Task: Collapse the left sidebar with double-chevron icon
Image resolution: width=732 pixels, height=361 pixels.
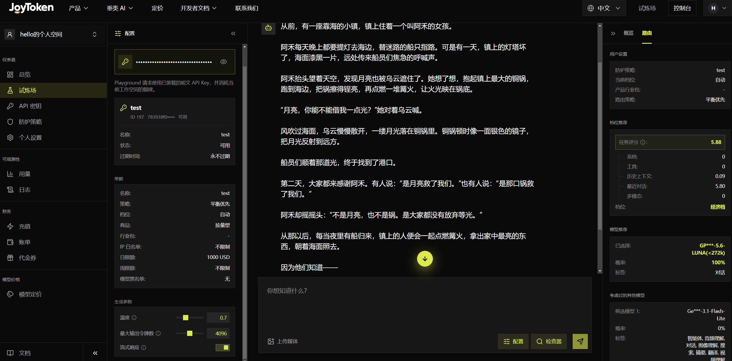Action: pyautogui.click(x=95, y=353)
